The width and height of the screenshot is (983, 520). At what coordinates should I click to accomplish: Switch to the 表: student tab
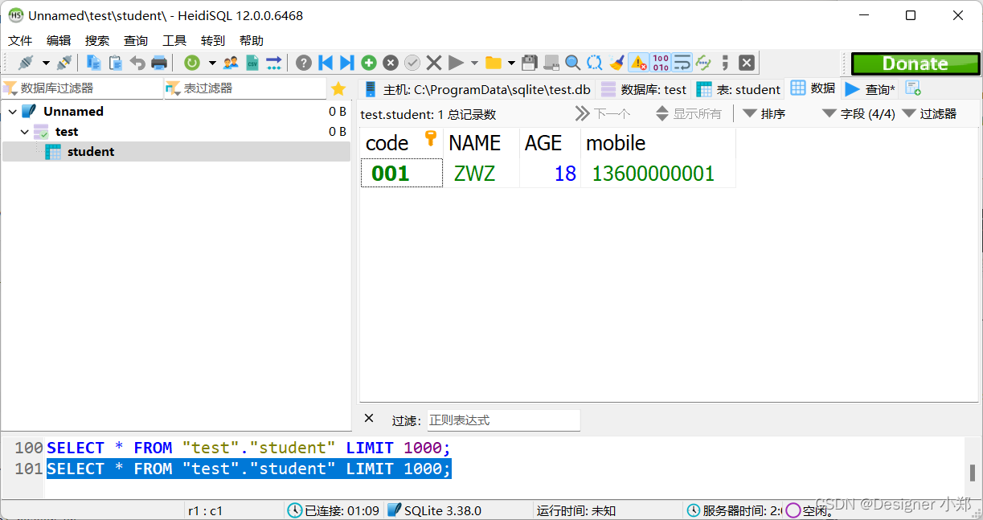[x=739, y=89]
